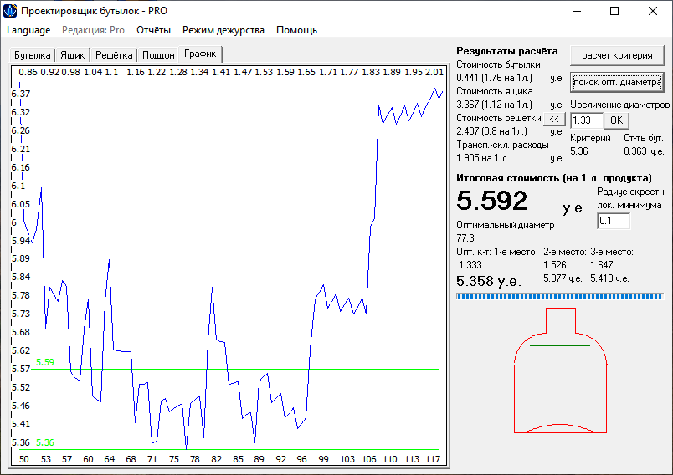Click the crate cost 3.367 (1.12 на 1л.)

click(494, 105)
